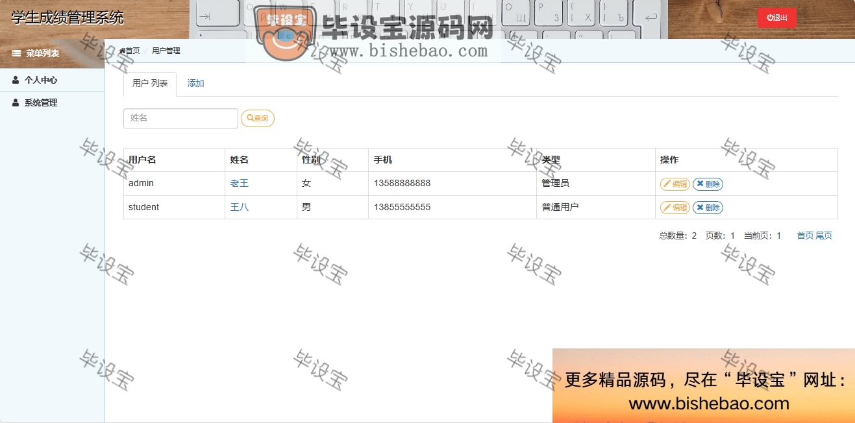Delete the student user row
The width and height of the screenshot is (855, 423).
click(x=708, y=208)
